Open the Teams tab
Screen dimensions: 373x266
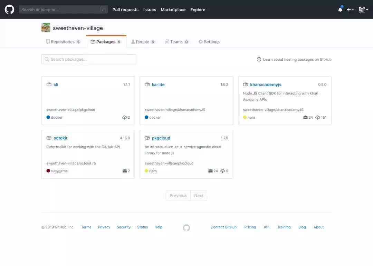pos(177,42)
